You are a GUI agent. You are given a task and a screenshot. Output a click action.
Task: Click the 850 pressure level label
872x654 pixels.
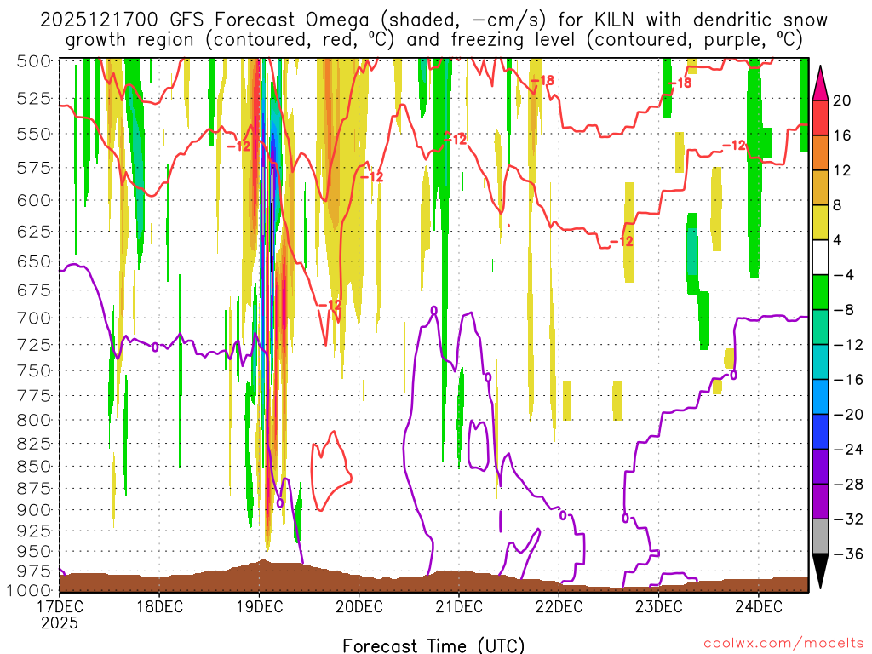[x=34, y=467]
